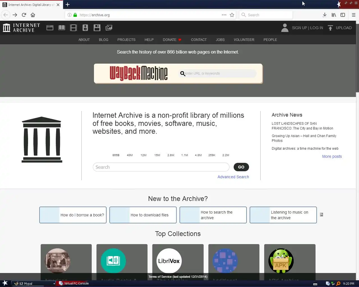The image size is (359, 287).
Task: Open a new browser tab
Action: click(x=68, y=4)
